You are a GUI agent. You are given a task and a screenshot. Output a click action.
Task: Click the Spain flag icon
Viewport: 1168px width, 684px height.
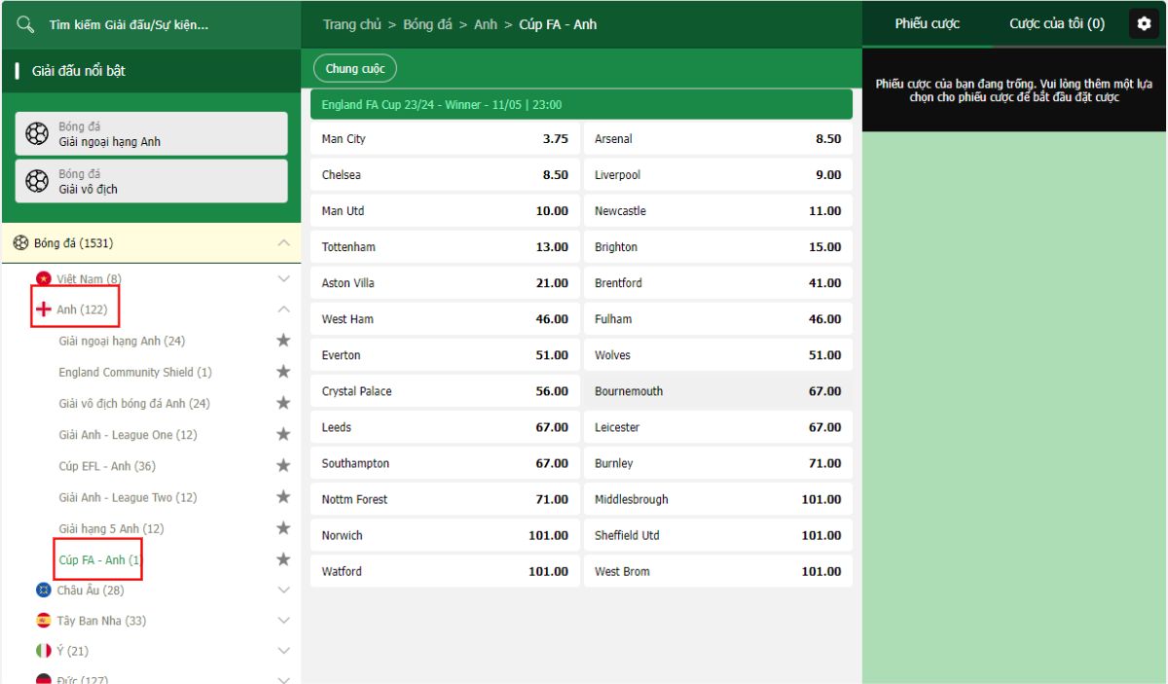tap(43, 621)
